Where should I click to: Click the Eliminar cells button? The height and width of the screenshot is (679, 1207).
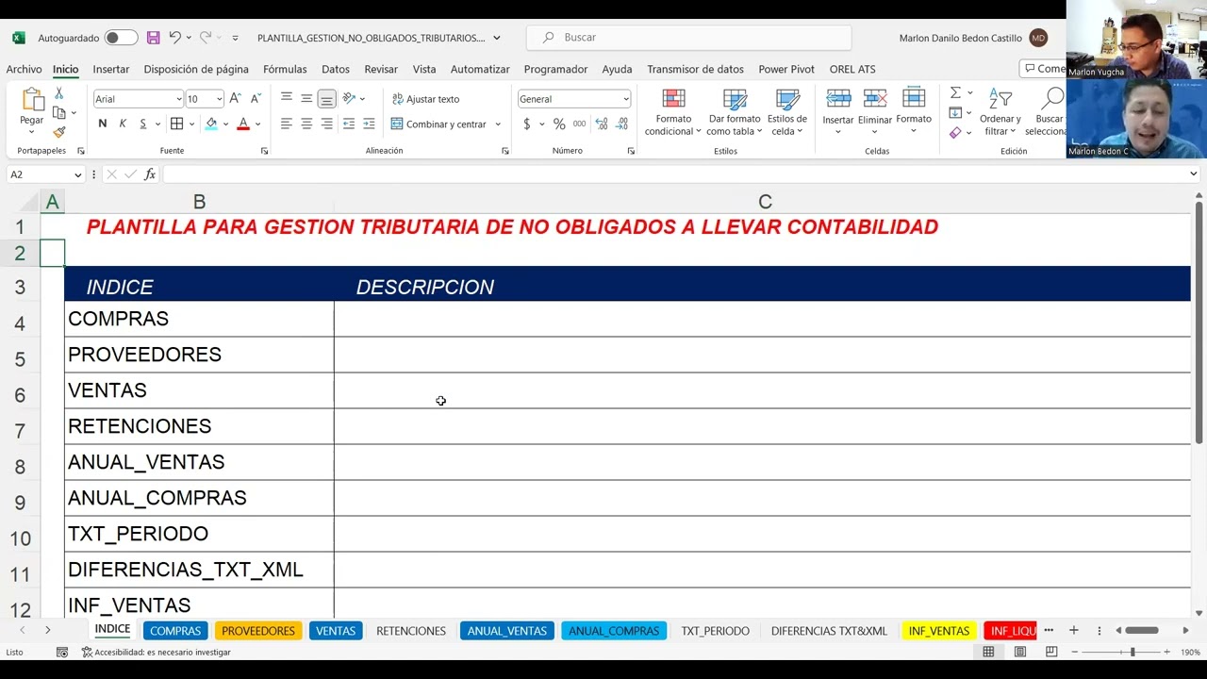coord(875,112)
